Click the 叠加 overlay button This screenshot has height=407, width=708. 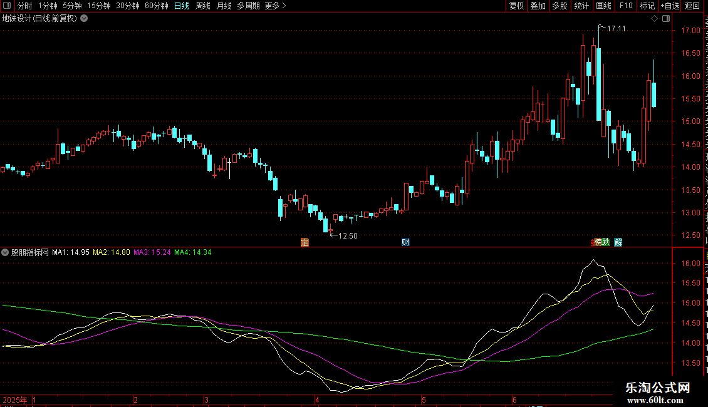538,6
